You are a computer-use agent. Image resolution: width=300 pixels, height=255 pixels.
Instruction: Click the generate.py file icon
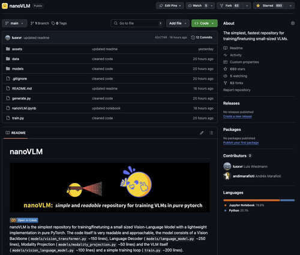pos(8,98)
